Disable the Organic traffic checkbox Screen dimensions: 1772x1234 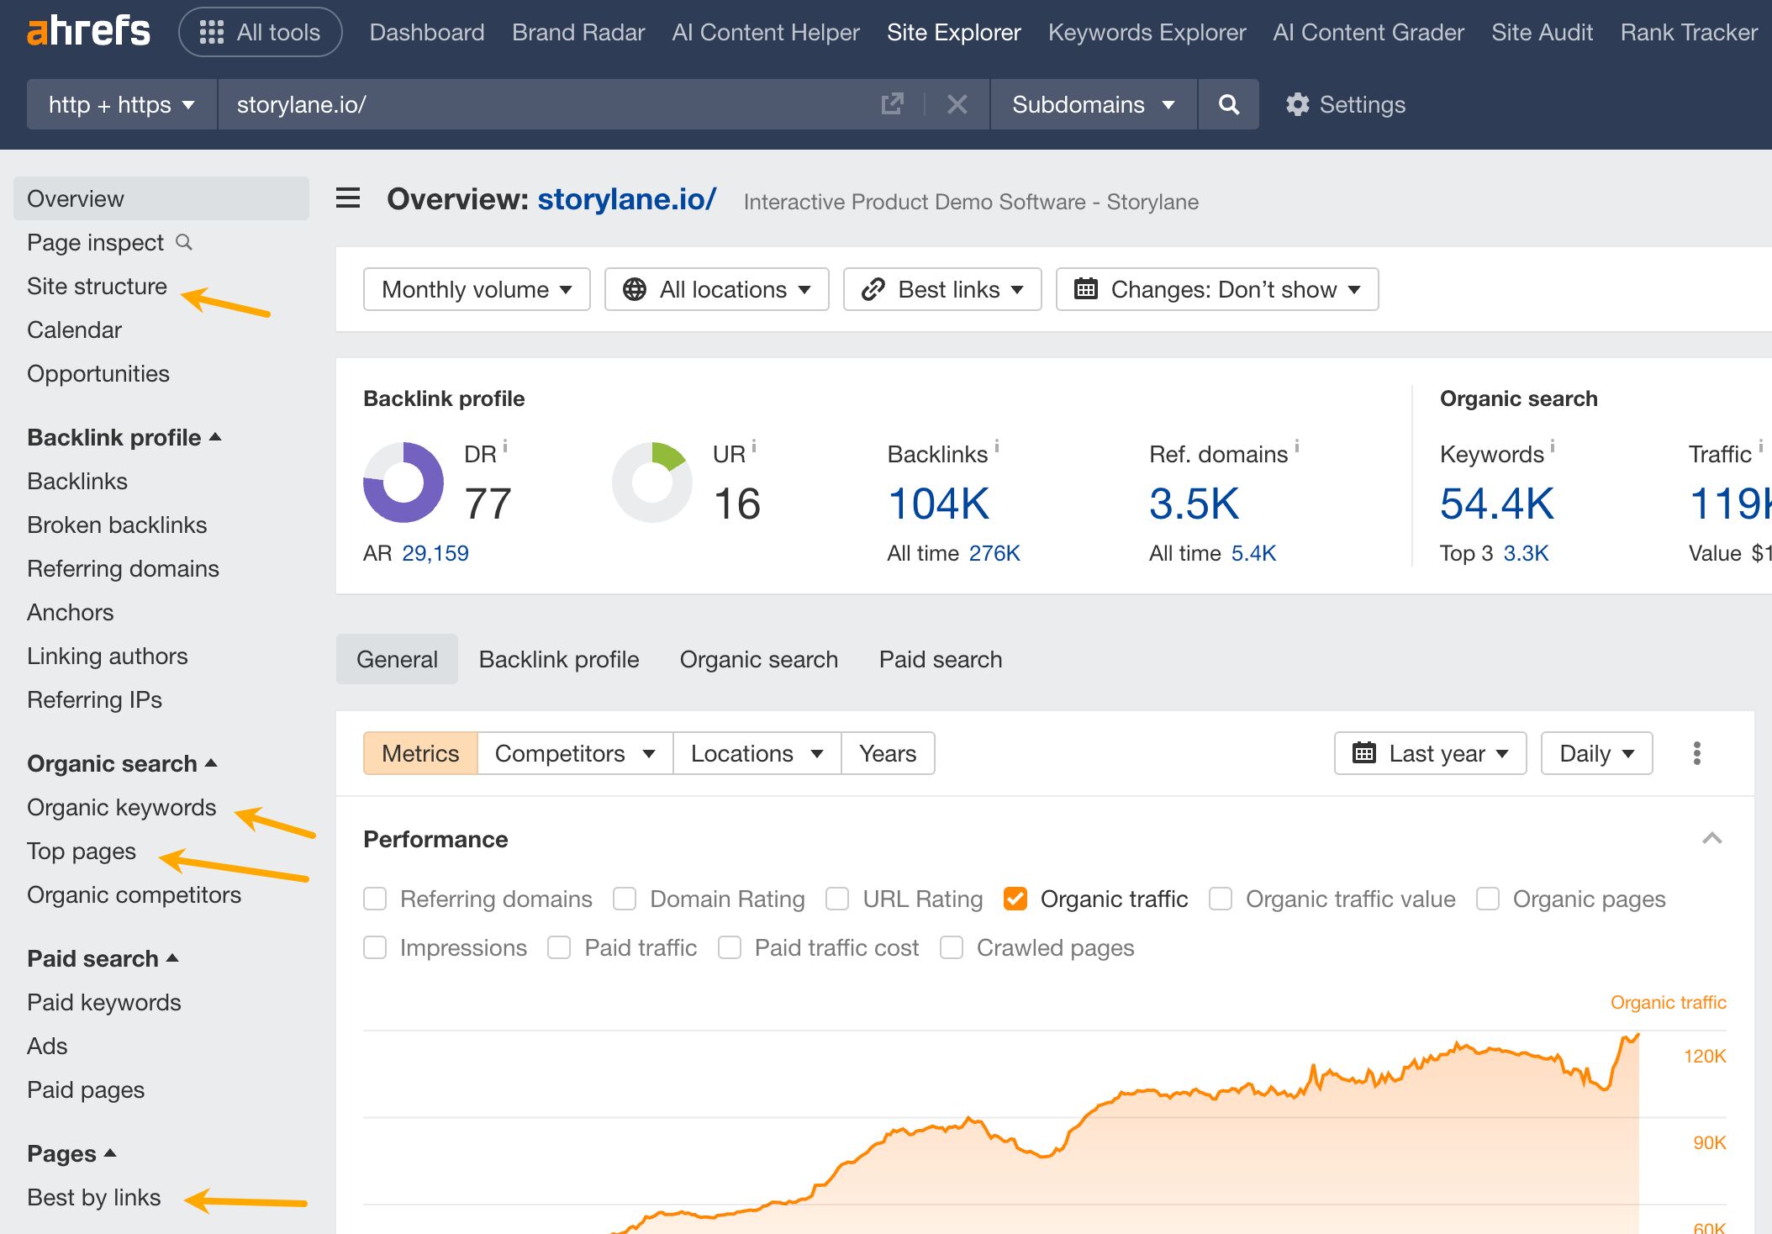click(x=1015, y=899)
